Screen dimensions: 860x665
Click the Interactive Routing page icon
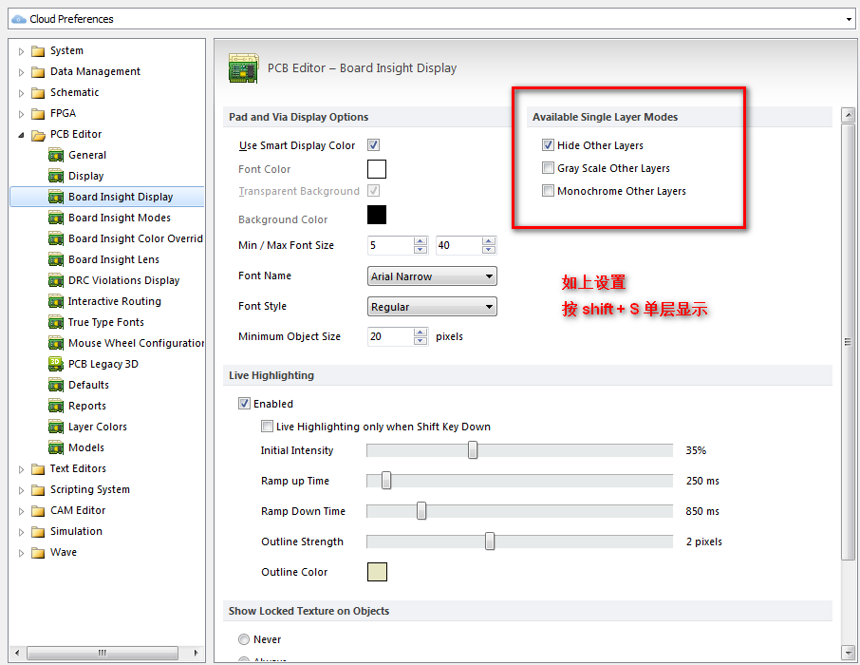pos(56,301)
